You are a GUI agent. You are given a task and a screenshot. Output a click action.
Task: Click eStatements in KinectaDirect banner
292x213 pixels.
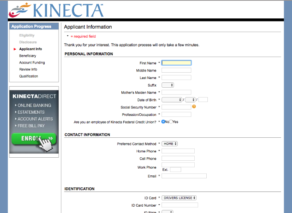point(31,112)
